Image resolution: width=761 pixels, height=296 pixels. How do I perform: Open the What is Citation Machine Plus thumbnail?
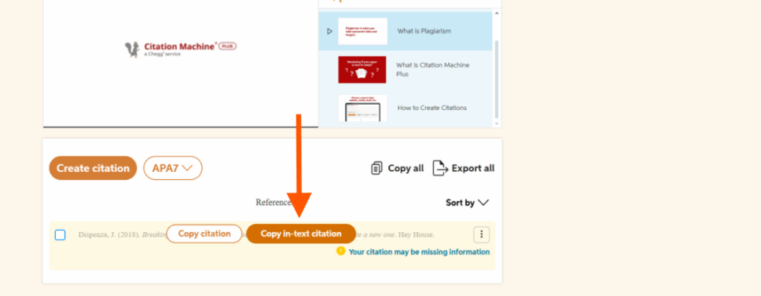coord(362,69)
